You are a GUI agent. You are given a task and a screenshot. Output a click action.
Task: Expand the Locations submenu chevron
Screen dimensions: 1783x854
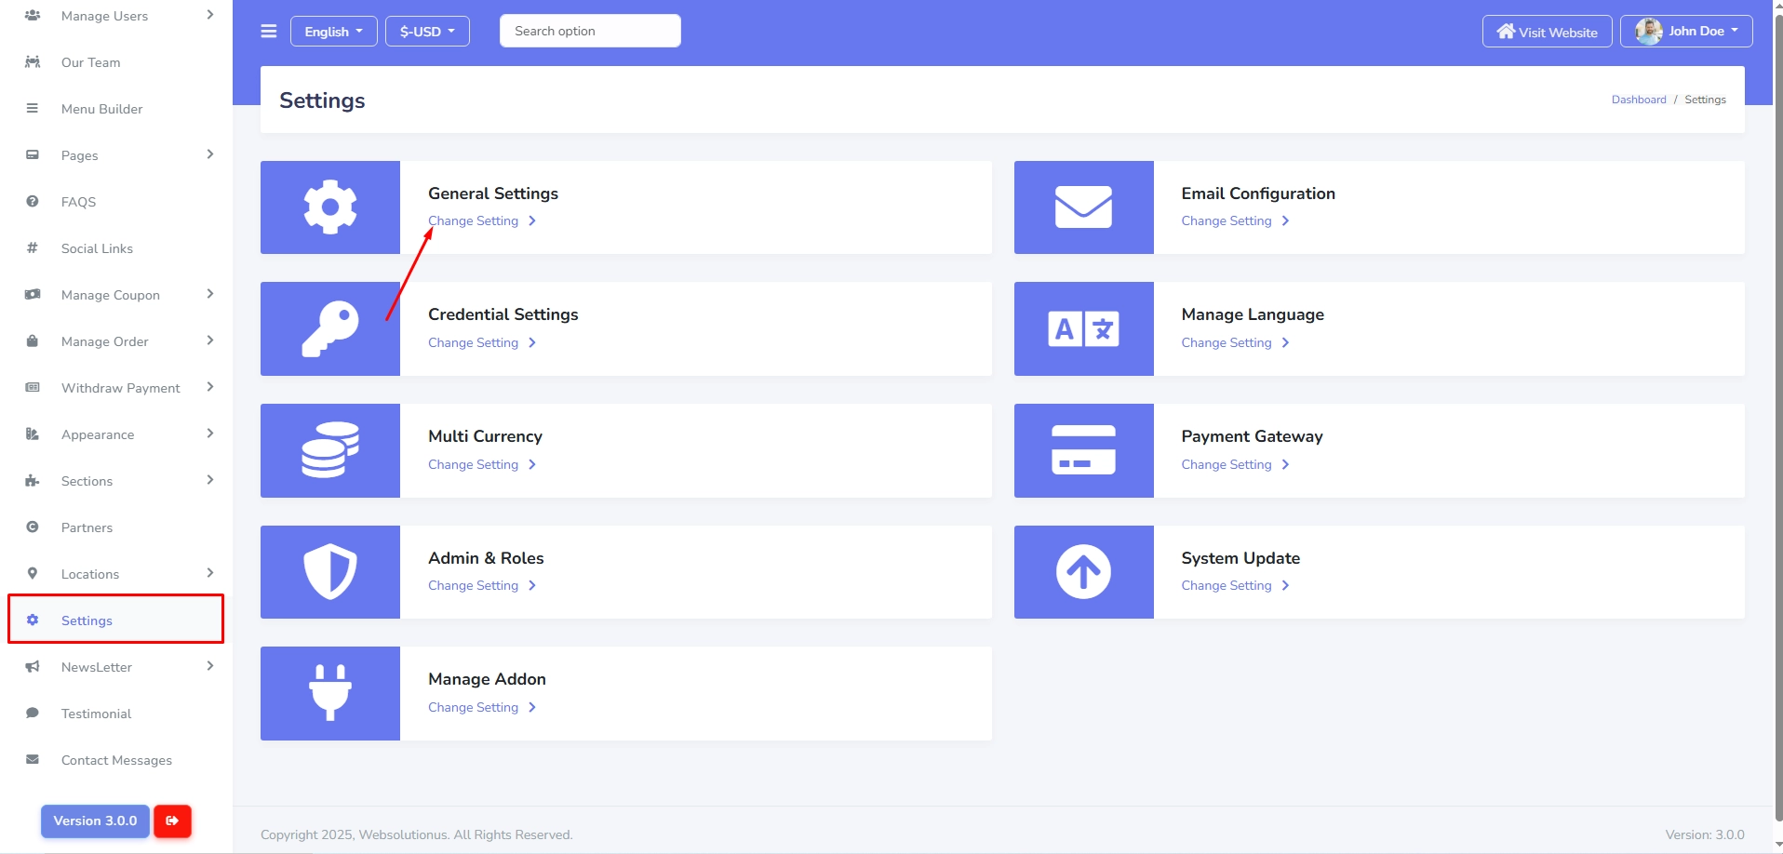[x=210, y=573]
